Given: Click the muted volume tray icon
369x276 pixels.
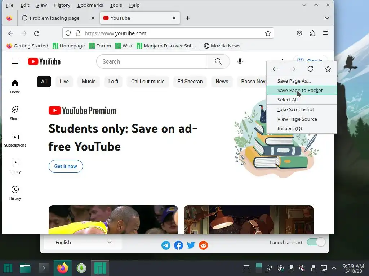Looking at the screenshot, I should pyautogui.click(x=302, y=268).
